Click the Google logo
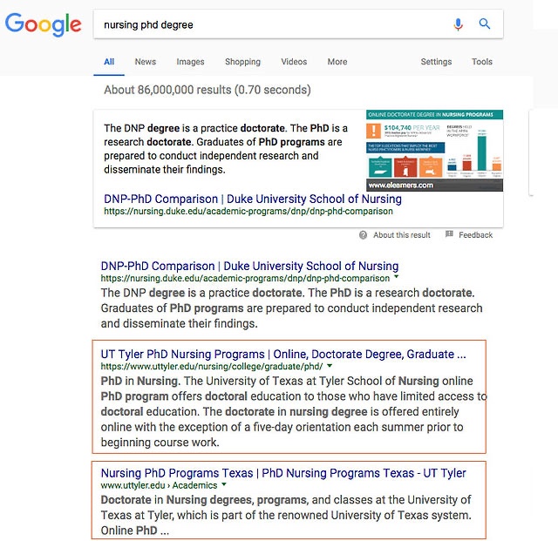 coord(44,24)
